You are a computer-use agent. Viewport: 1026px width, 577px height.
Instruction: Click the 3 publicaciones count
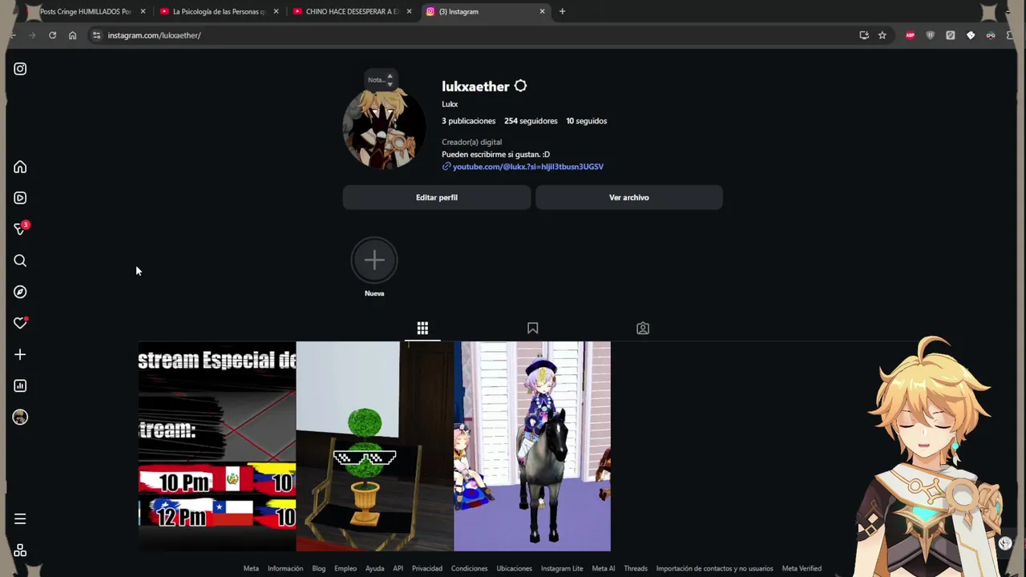point(469,121)
